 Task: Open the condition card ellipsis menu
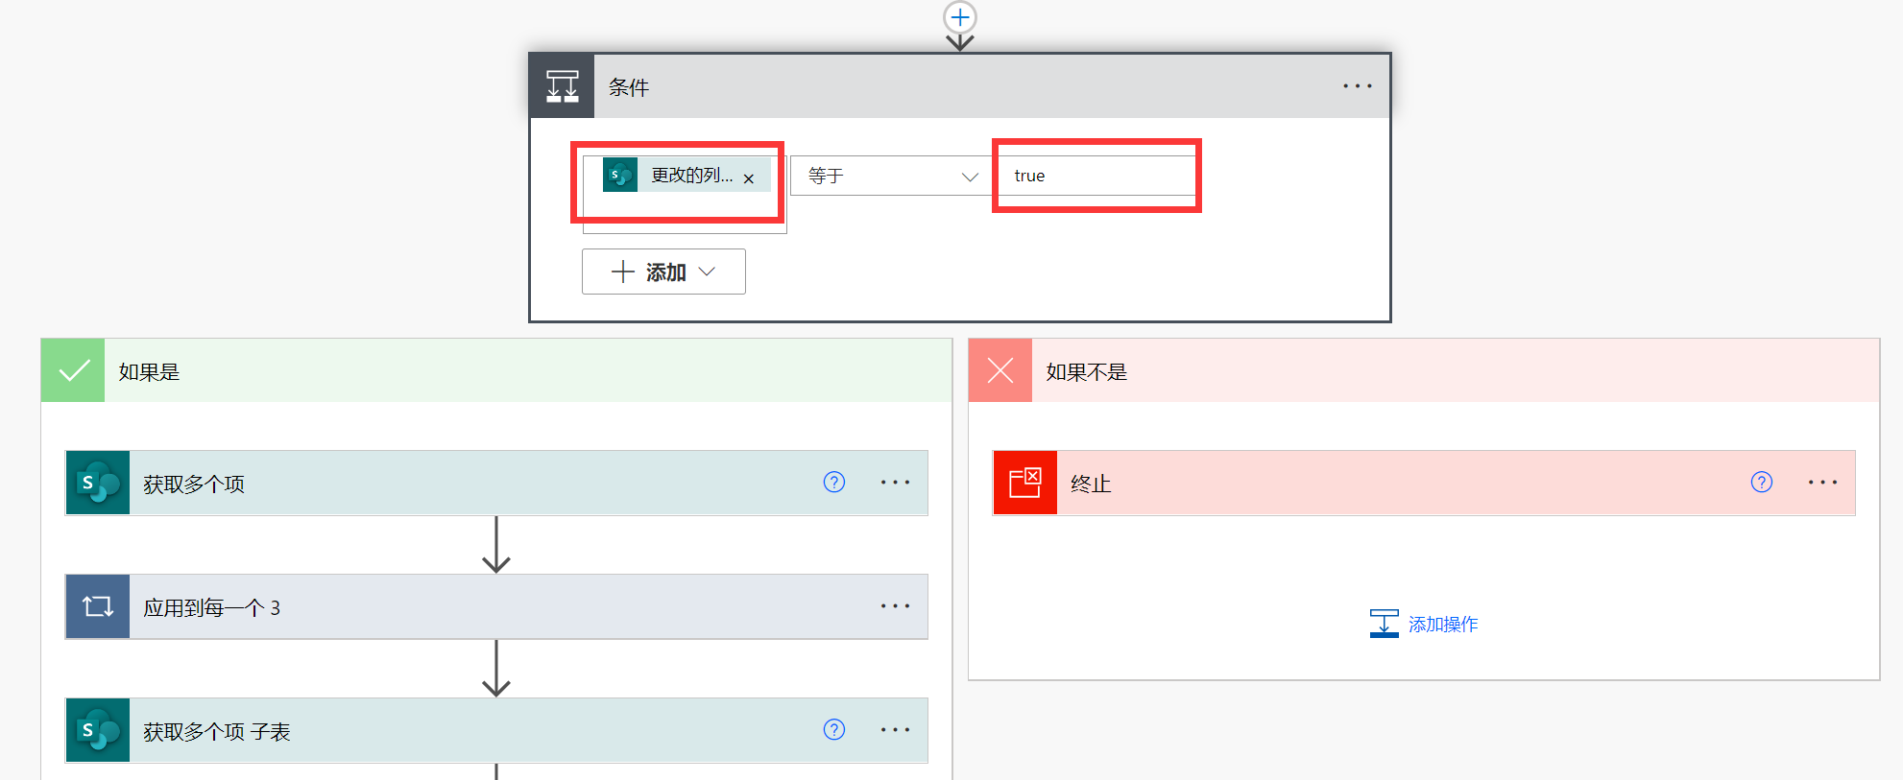click(1357, 86)
